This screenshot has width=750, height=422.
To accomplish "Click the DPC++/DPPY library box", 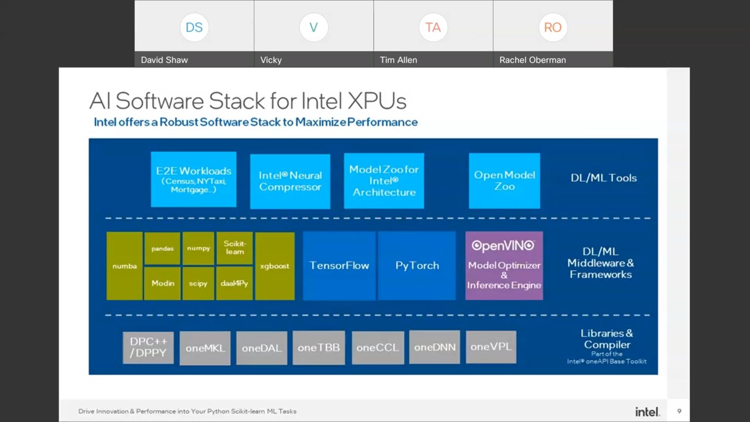I will pyautogui.click(x=148, y=348).
